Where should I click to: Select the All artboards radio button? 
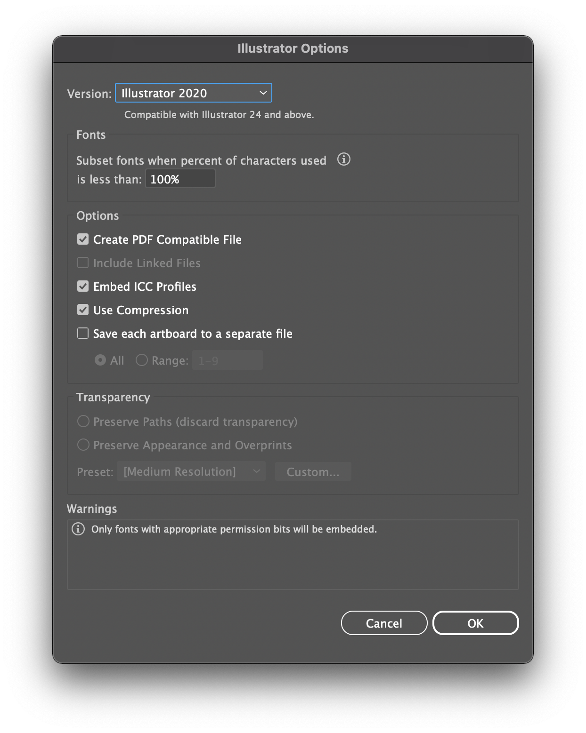click(100, 360)
